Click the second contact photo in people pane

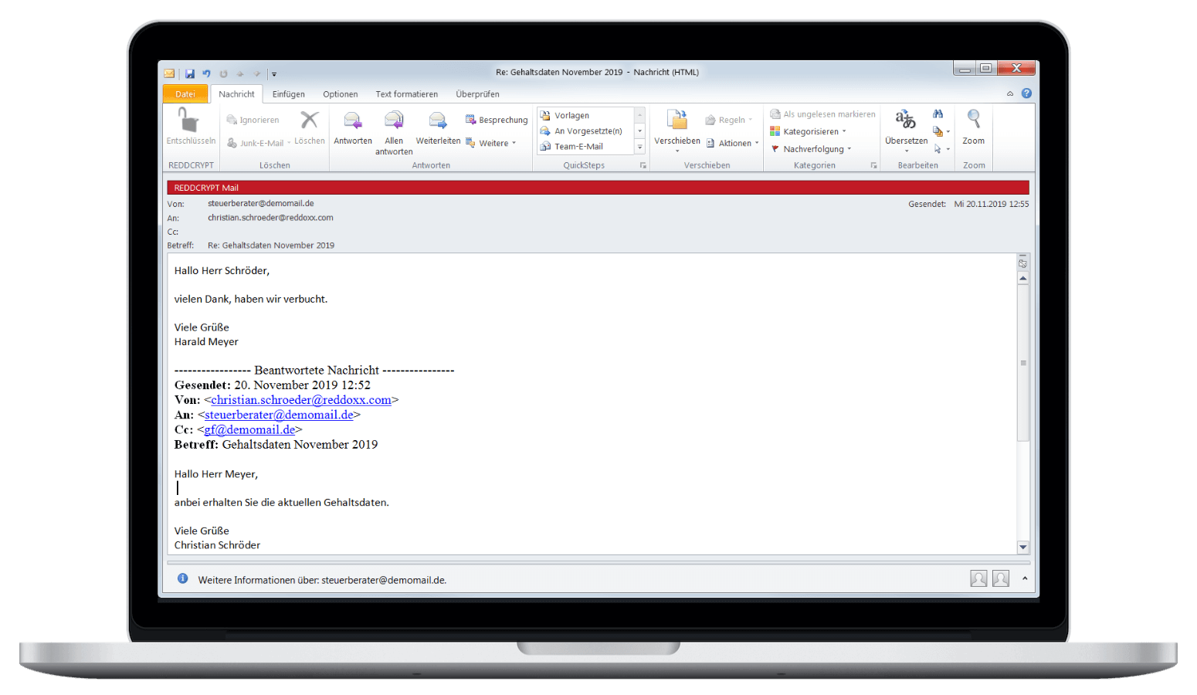pos(1001,578)
